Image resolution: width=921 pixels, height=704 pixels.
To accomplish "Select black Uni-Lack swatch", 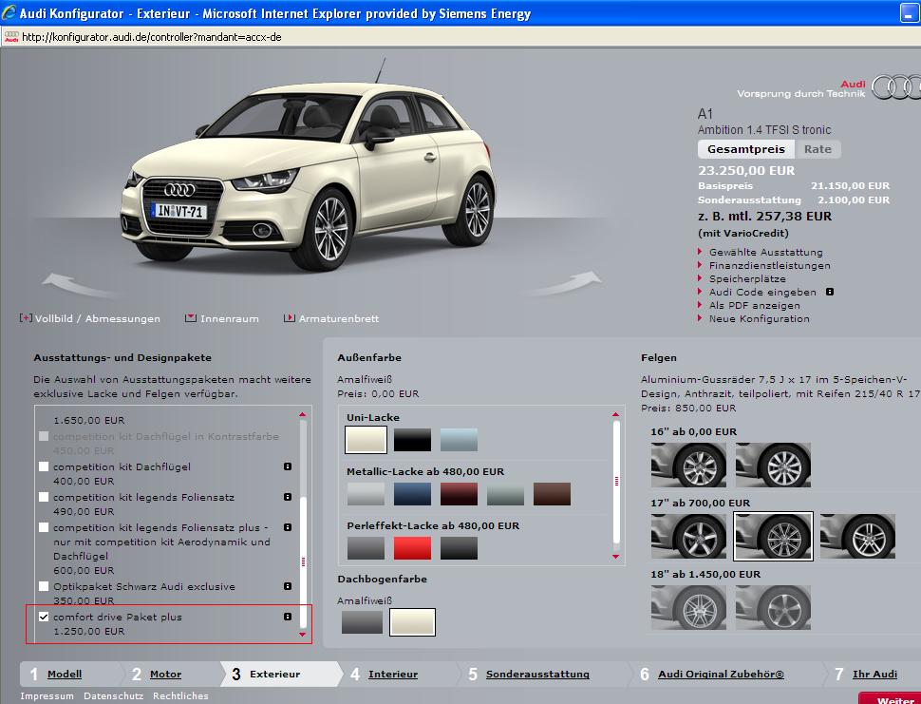I will (412, 440).
